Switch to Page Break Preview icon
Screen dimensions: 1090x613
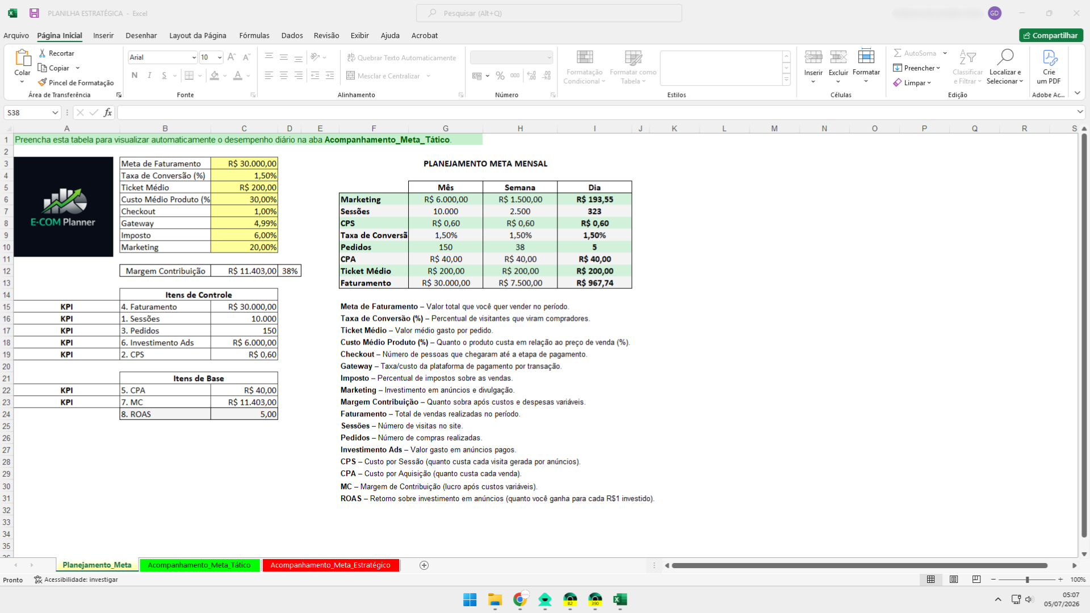click(976, 580)
